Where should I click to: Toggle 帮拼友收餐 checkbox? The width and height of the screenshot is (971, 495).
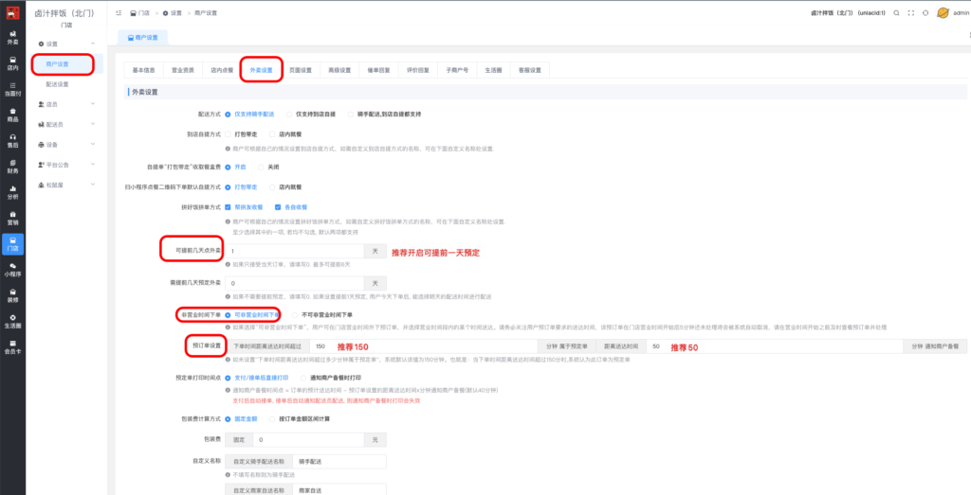tap(244, 207)
